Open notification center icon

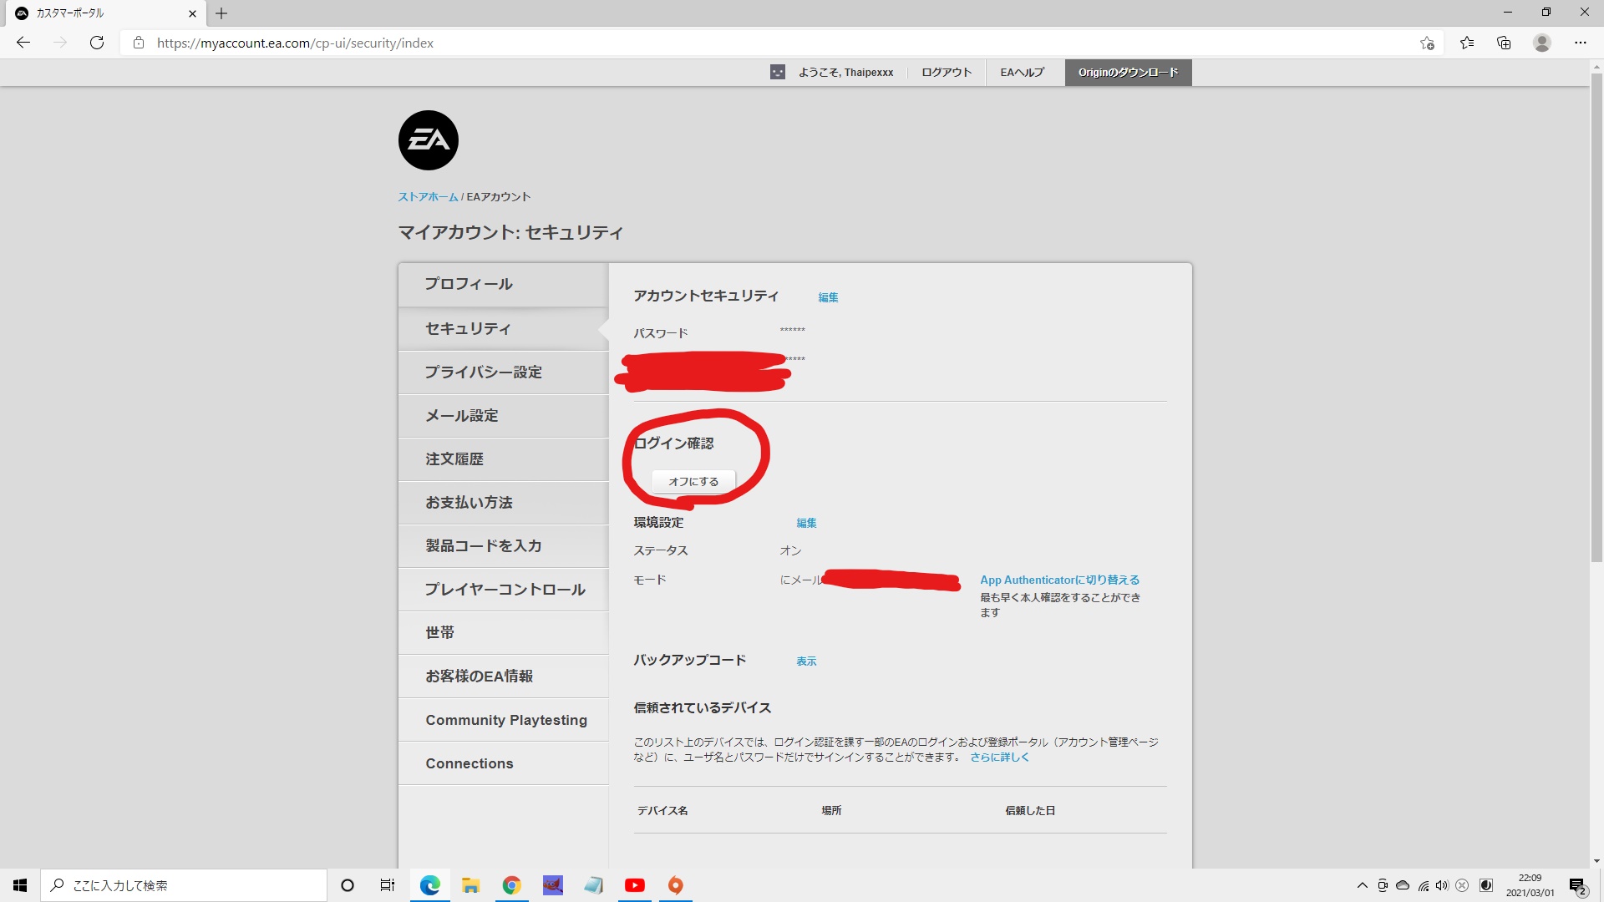point(1577,885)
